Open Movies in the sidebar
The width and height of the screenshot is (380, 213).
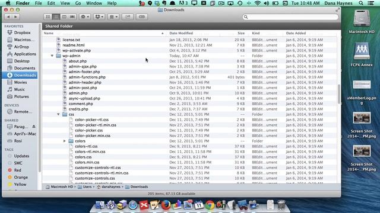click(x=21, y=82)
